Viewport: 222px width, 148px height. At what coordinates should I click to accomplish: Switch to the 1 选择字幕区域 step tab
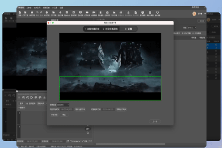point(92,28)
